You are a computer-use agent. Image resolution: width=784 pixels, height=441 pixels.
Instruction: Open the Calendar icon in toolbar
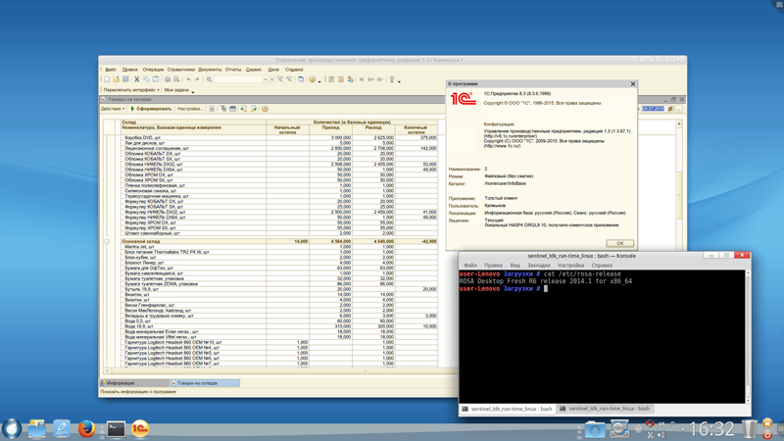coord(340,79)
